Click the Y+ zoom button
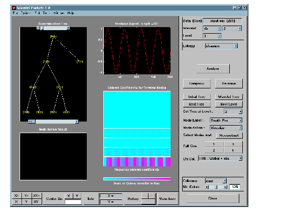The width and height of the screenshot is (301, 216). pyautogui.click(x=27, y=195)
